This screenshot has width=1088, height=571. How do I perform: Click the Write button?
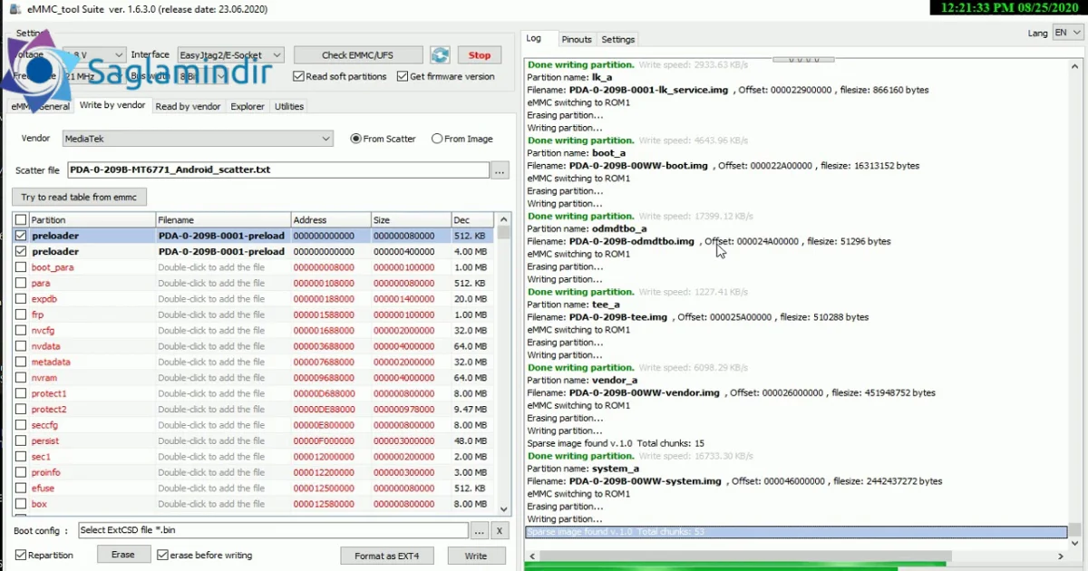click(x=476, y=556)
